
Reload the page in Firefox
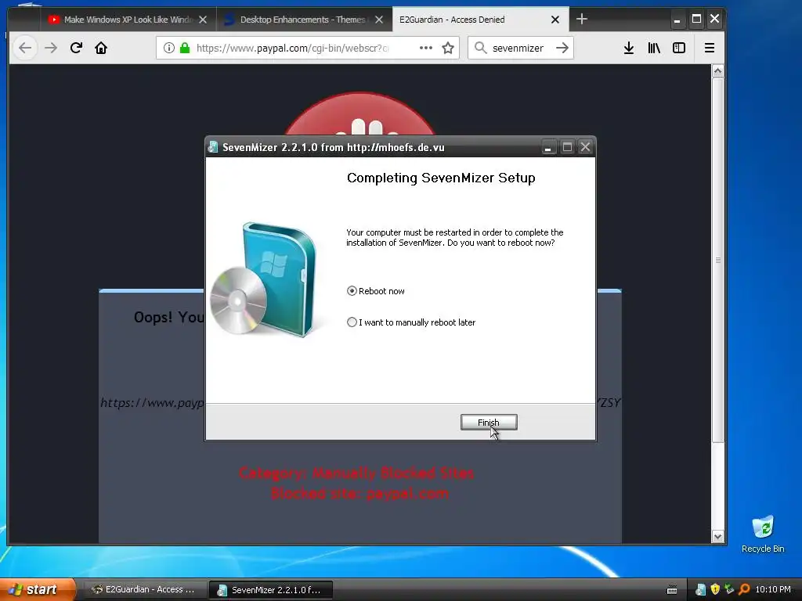click(x=76, y=48)
